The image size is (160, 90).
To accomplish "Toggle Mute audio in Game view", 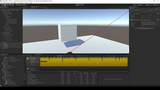I will 118,8.
